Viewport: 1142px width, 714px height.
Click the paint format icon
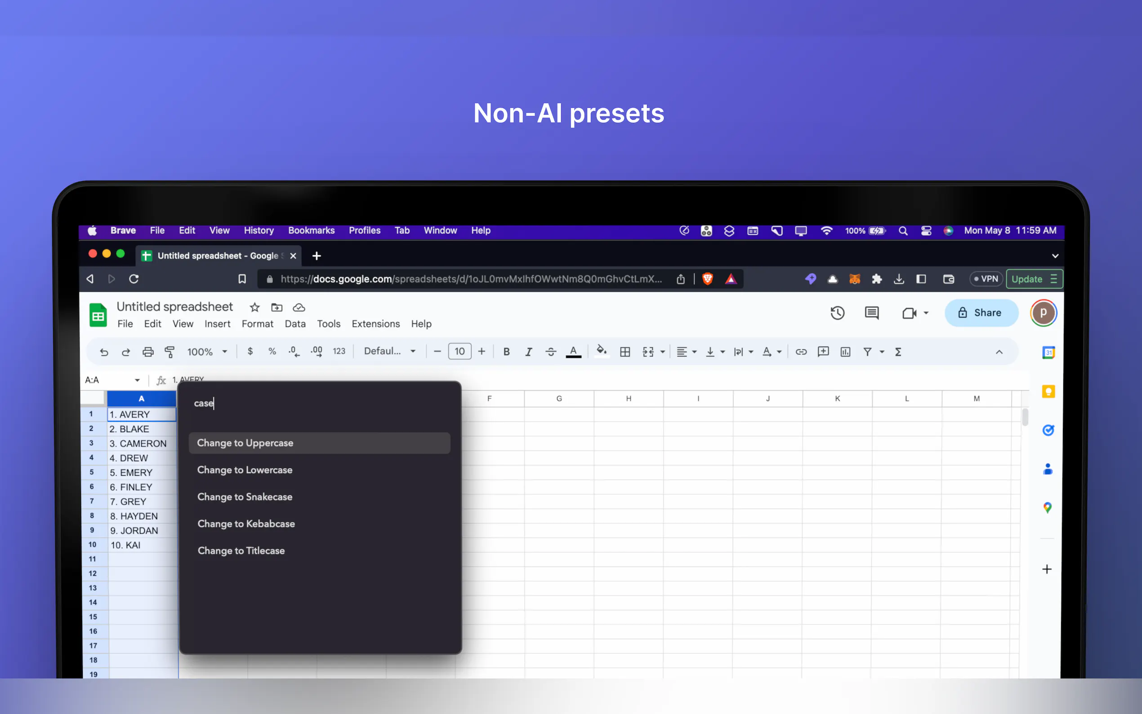coord(169,352)
